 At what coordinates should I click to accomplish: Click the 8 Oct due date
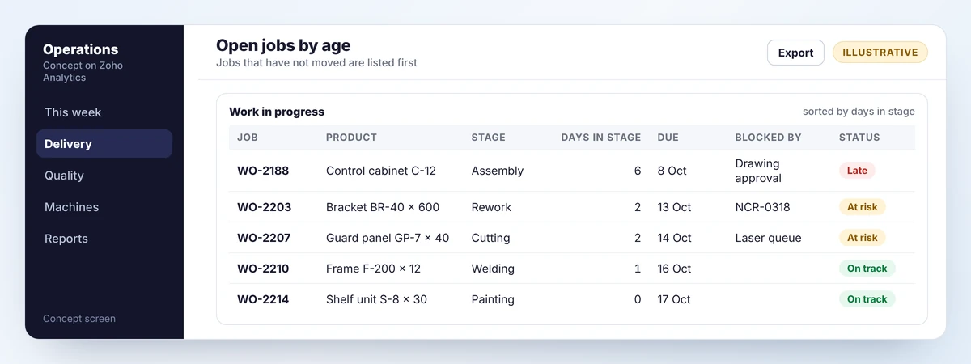(672, 171)
